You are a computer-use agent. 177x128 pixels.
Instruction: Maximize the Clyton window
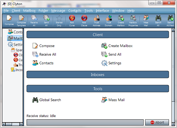pyautogui.click(x=159, y=3)
